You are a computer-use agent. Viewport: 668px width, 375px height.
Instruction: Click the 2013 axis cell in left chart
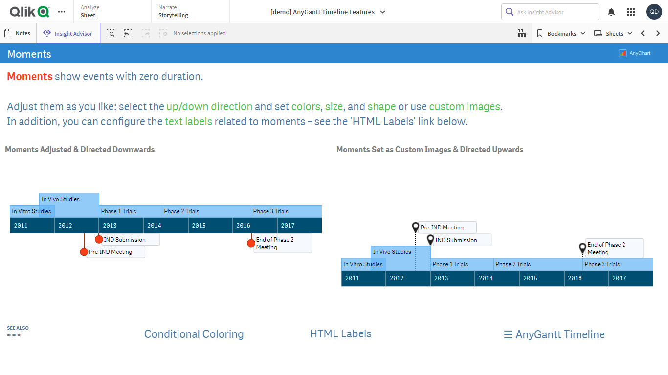[x=121, y=226]
